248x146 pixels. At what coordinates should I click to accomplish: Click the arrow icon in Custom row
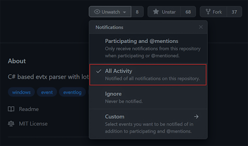click(196, 117)
